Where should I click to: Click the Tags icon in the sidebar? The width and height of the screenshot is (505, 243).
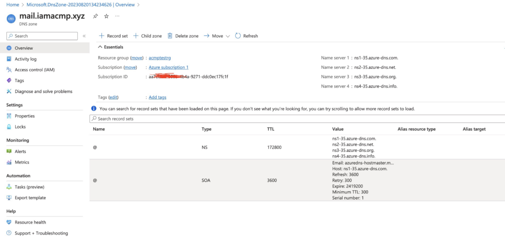[x=9, y=81]
